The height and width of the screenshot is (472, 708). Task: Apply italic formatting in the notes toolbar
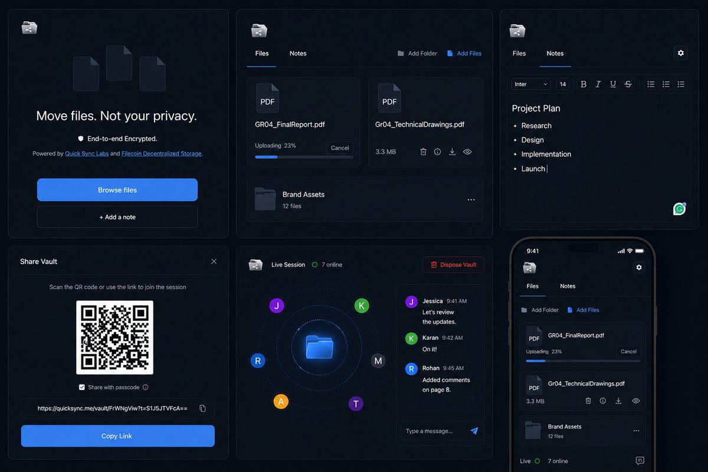[598, 84]
